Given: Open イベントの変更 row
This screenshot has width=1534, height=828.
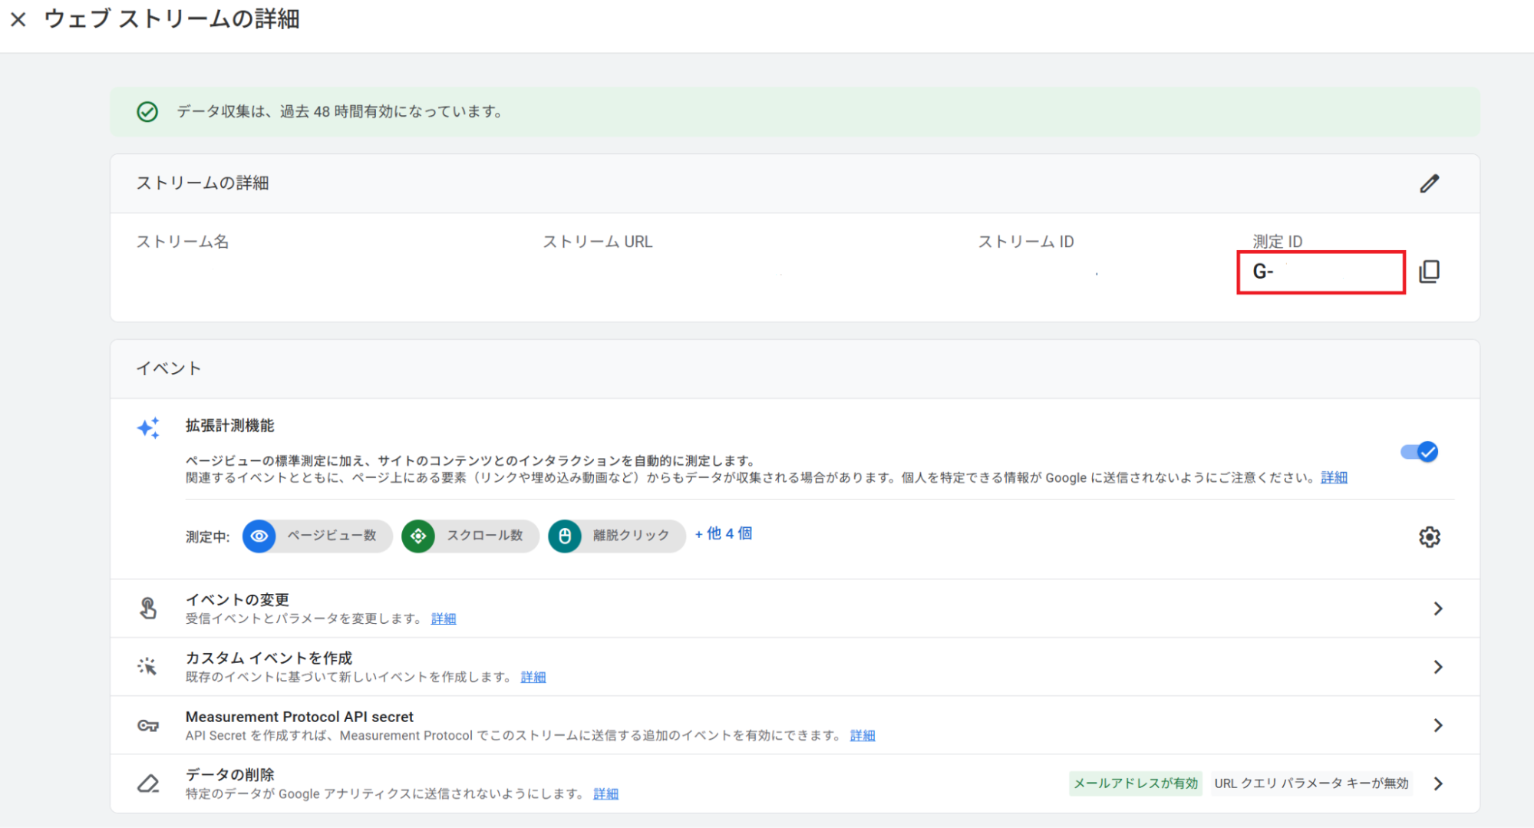Looking at the screenshot, I should coord(795,609).
